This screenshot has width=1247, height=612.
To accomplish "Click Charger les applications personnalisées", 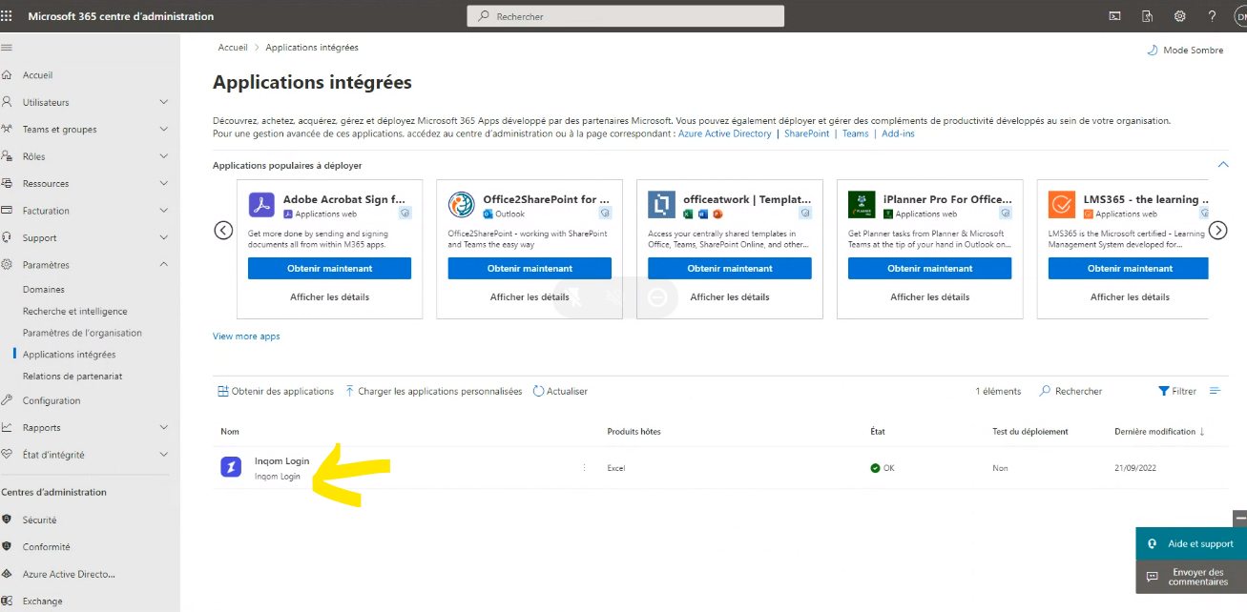I will coord(433,392).
